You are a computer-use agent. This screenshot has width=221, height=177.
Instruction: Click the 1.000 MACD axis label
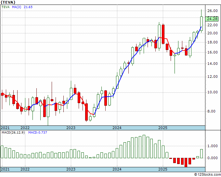pyautogui.click(x=212, y=146)
